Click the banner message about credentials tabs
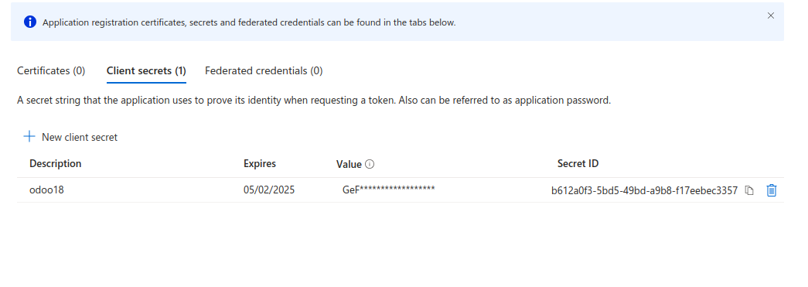 pos(249,22)
